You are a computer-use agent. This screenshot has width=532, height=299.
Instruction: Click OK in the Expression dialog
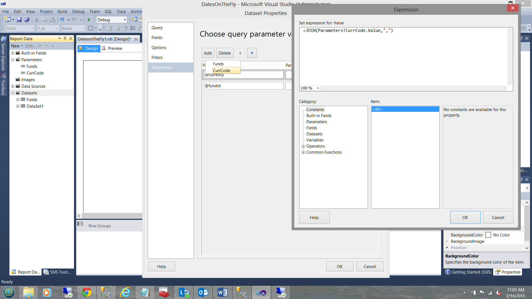click(x=465, y=217)
